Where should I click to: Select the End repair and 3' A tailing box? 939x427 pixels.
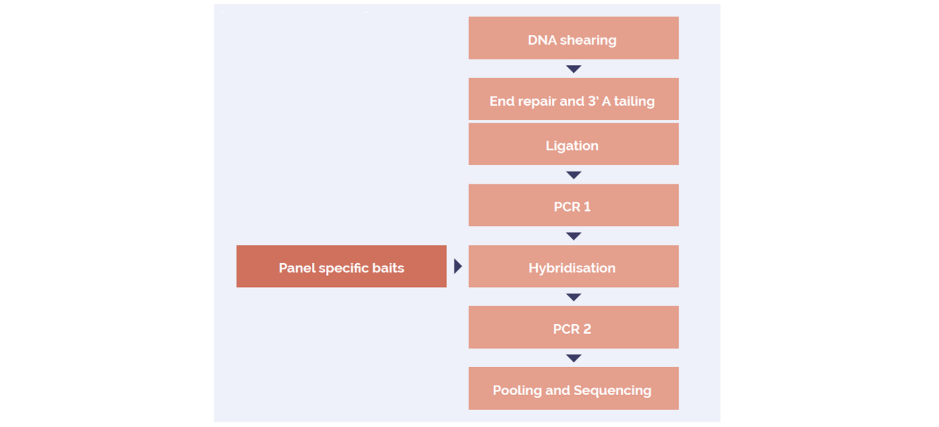[x=573, y=99]
